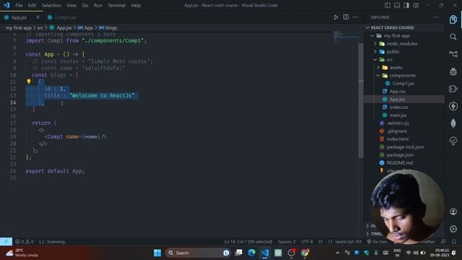Open the Source Control view
This screenshot has width=462, height=260.
tap(453, 54)
